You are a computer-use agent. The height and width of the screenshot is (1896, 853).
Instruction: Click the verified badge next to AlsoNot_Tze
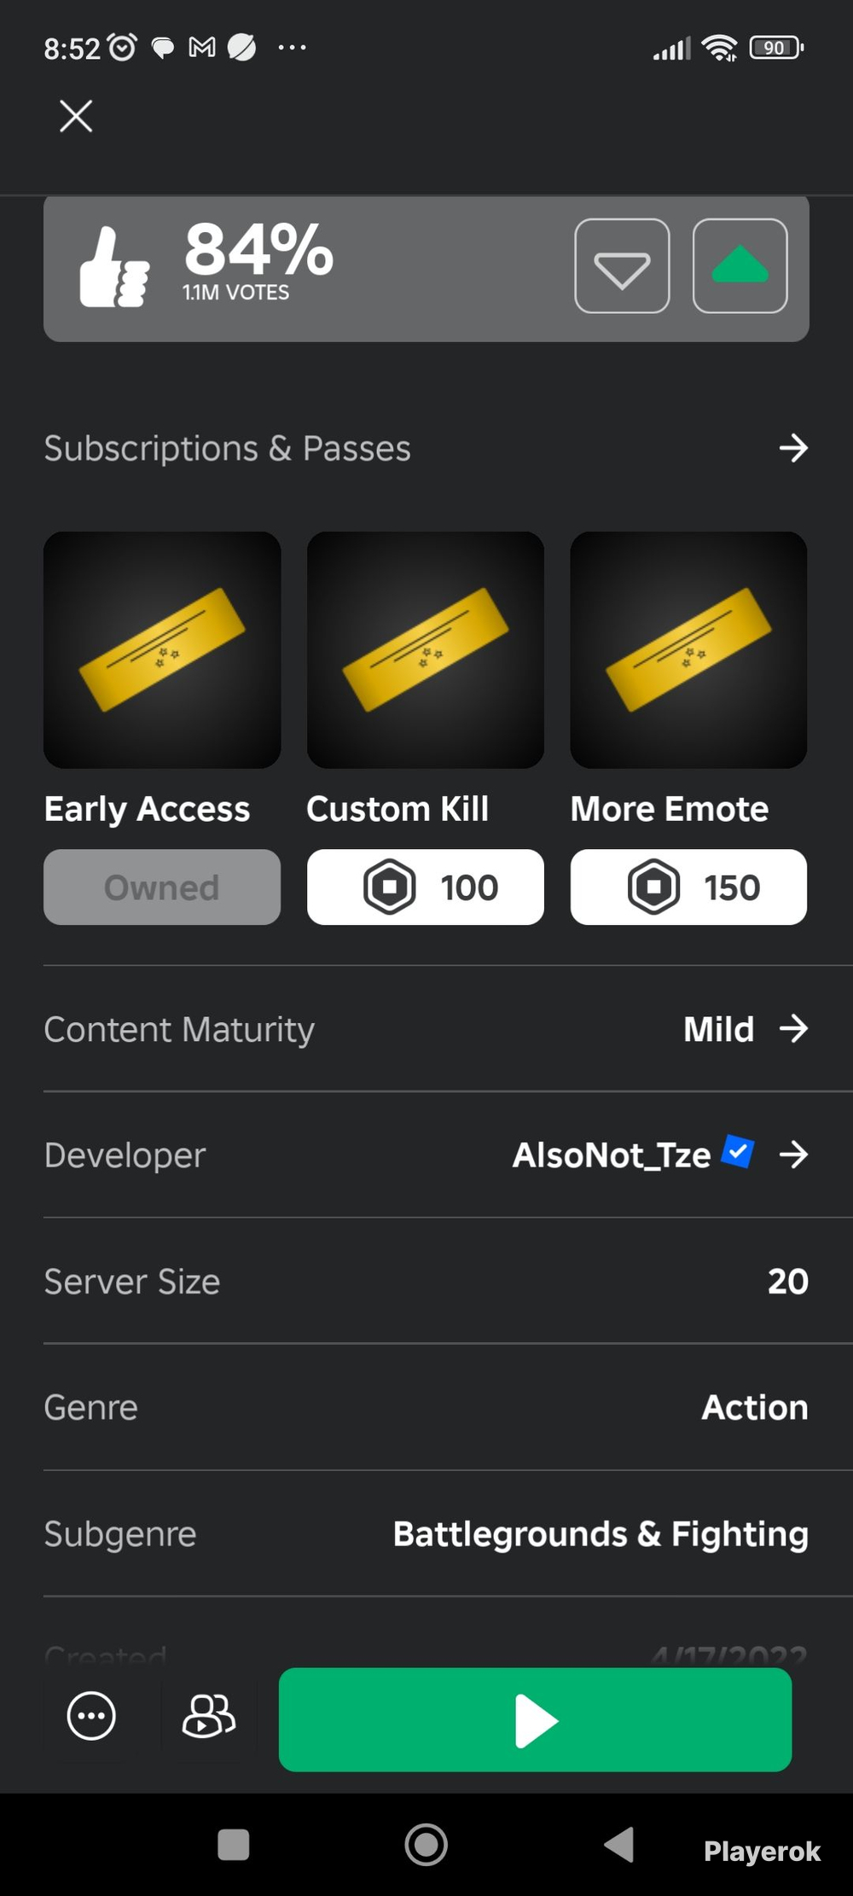(x=738, y=1152)
